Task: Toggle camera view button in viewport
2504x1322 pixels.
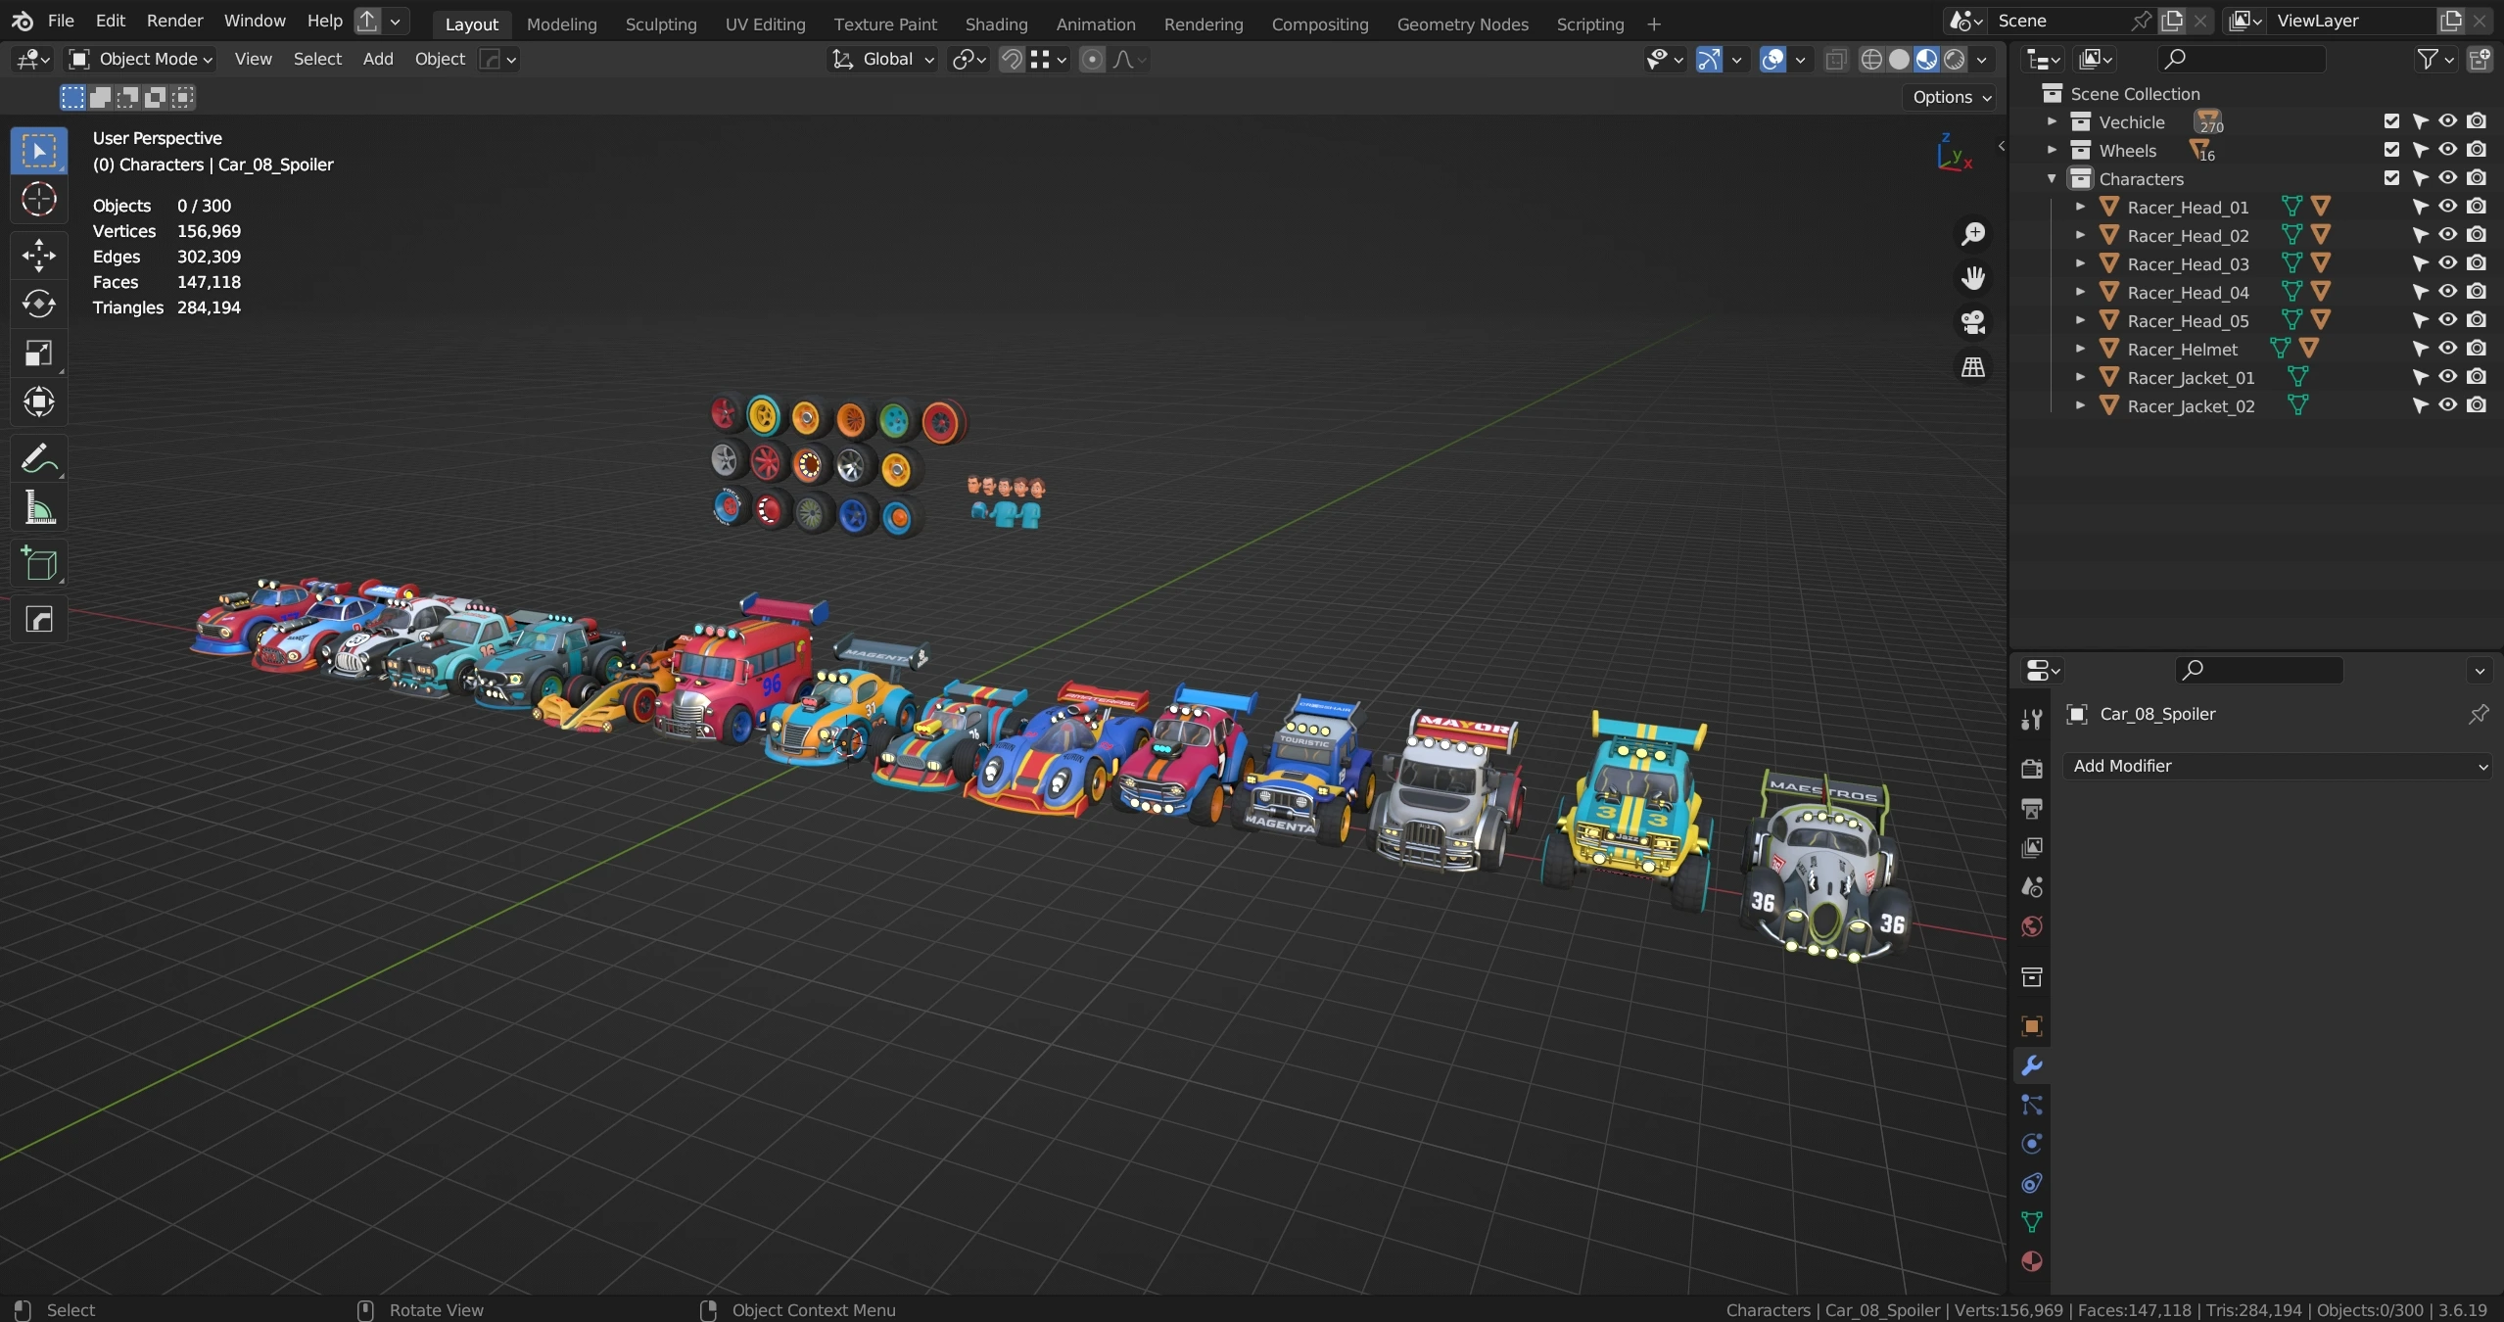Action: coord(1972,322)
